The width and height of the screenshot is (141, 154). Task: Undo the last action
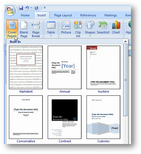27,8
